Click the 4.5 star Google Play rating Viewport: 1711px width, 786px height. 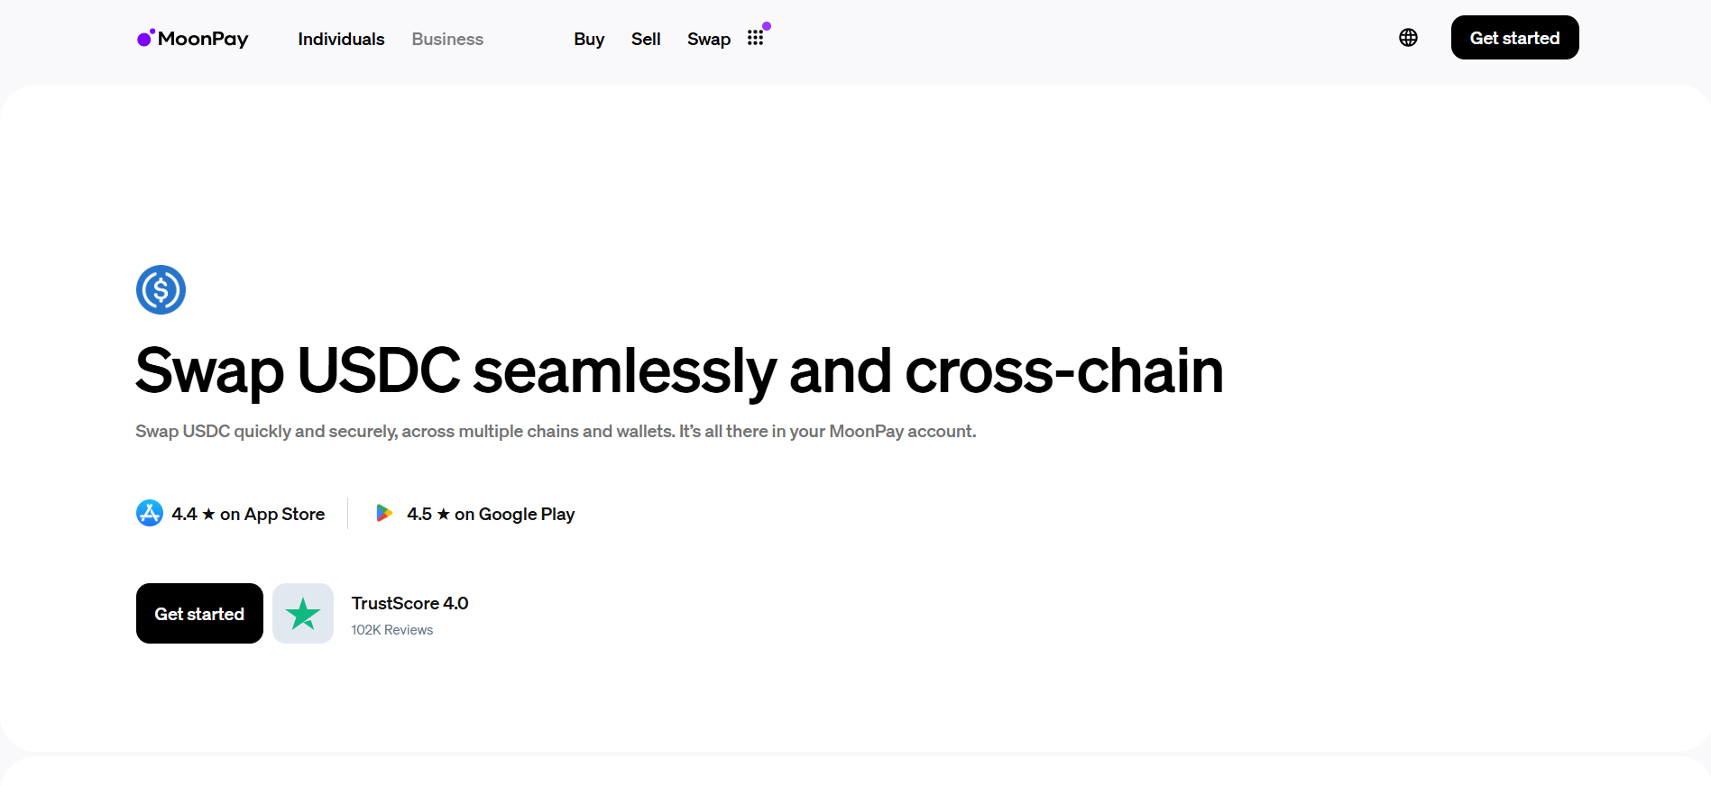491,513
